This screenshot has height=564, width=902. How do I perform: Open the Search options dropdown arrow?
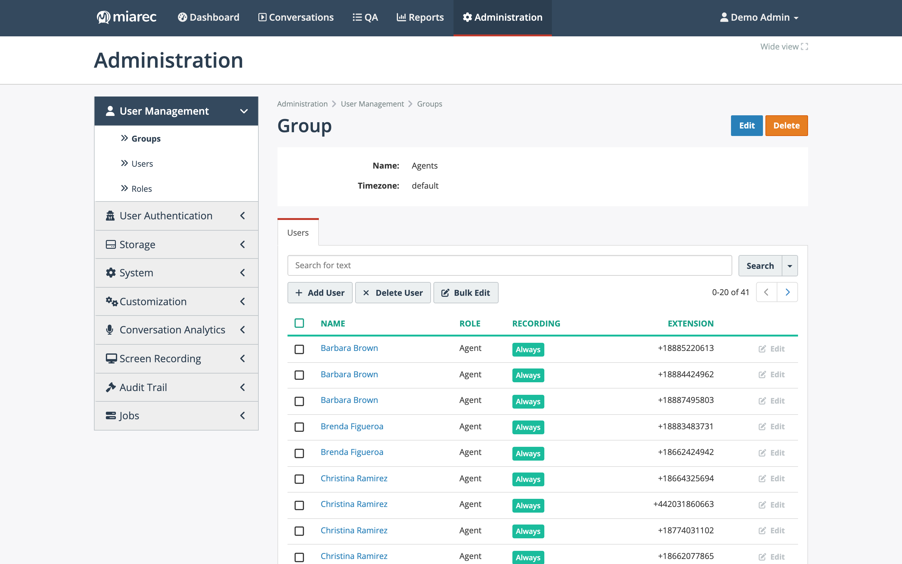[x=790, y=266]
